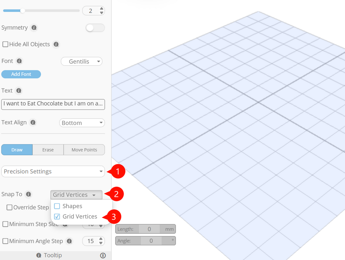Click the Length value field
The image size is (345, 260).
(x=149, y=229)
